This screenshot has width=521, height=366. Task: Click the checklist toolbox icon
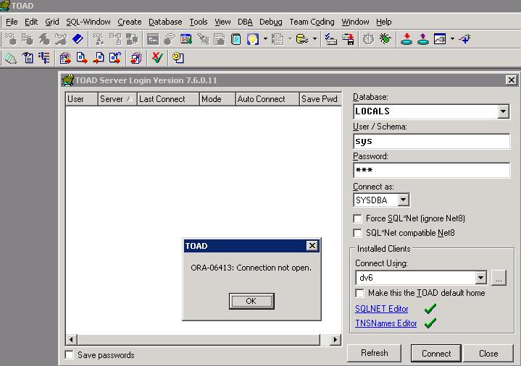(x=330, y=39)
